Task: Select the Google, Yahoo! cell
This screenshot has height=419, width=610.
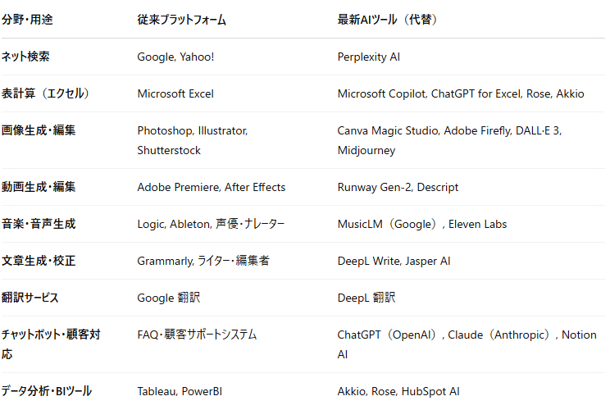Action: (175, 57)
